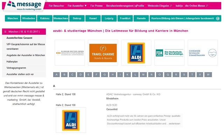The width and height of the screenshot is (224, 137).
Task: Jump to letter D in alphabet index
Action: coord(80,75)
